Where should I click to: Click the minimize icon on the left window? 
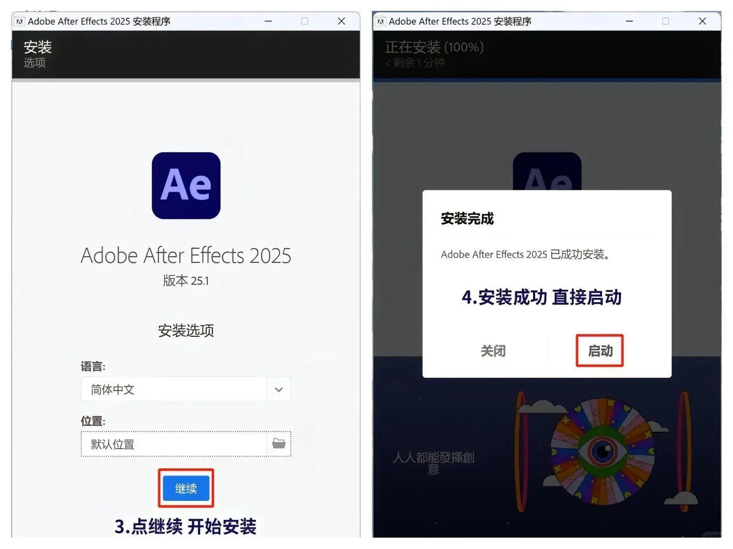coord(268,21)
